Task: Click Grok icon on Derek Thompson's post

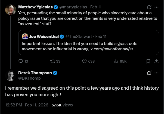Action: coord(149,73)
